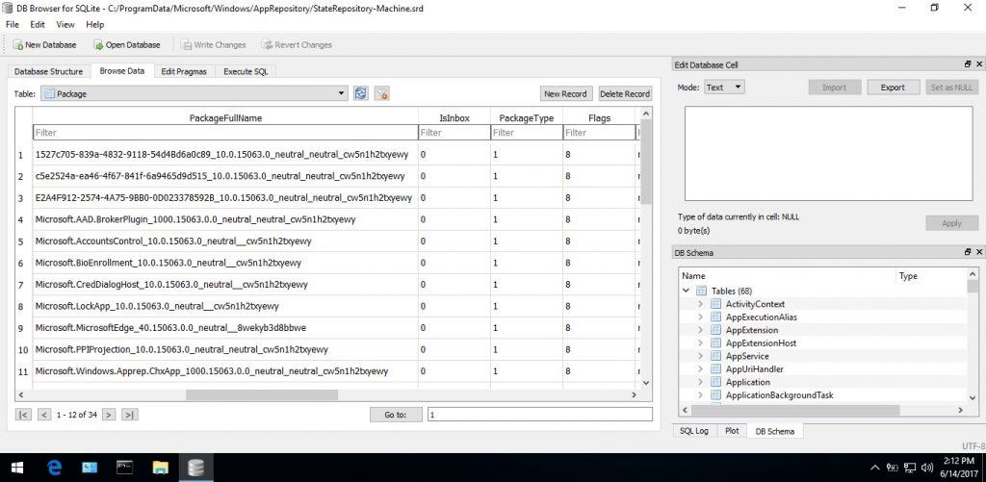Screen dimensions: 986x482
Task: Click the Import button
Action: [835, 88]
